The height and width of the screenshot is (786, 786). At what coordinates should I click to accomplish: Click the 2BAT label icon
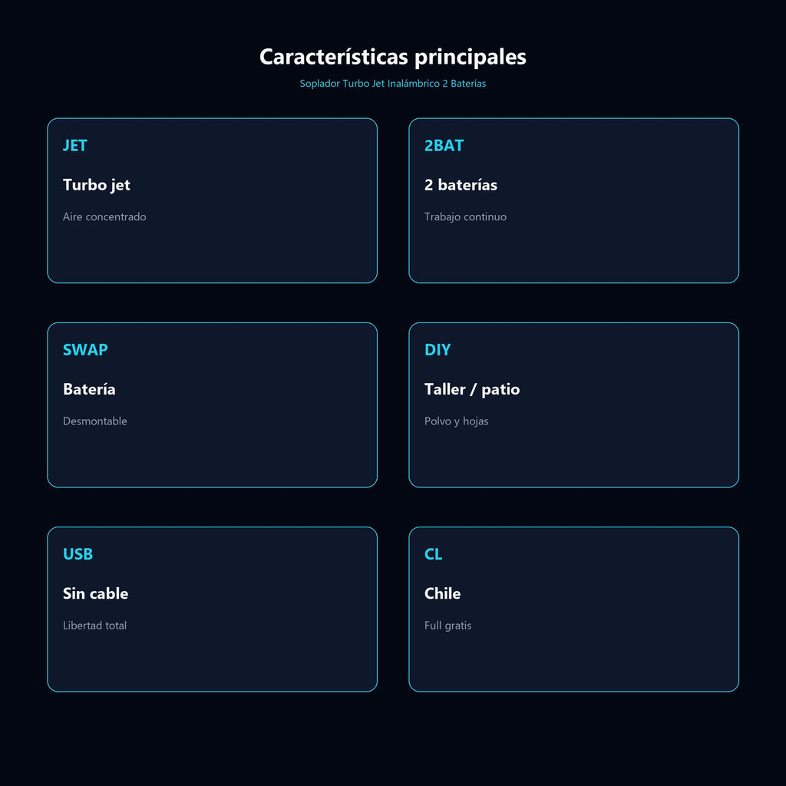444,145
